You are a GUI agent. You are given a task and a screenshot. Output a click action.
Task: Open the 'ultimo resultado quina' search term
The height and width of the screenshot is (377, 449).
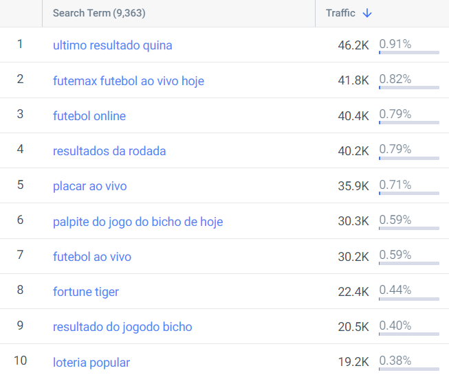[113, 45]
